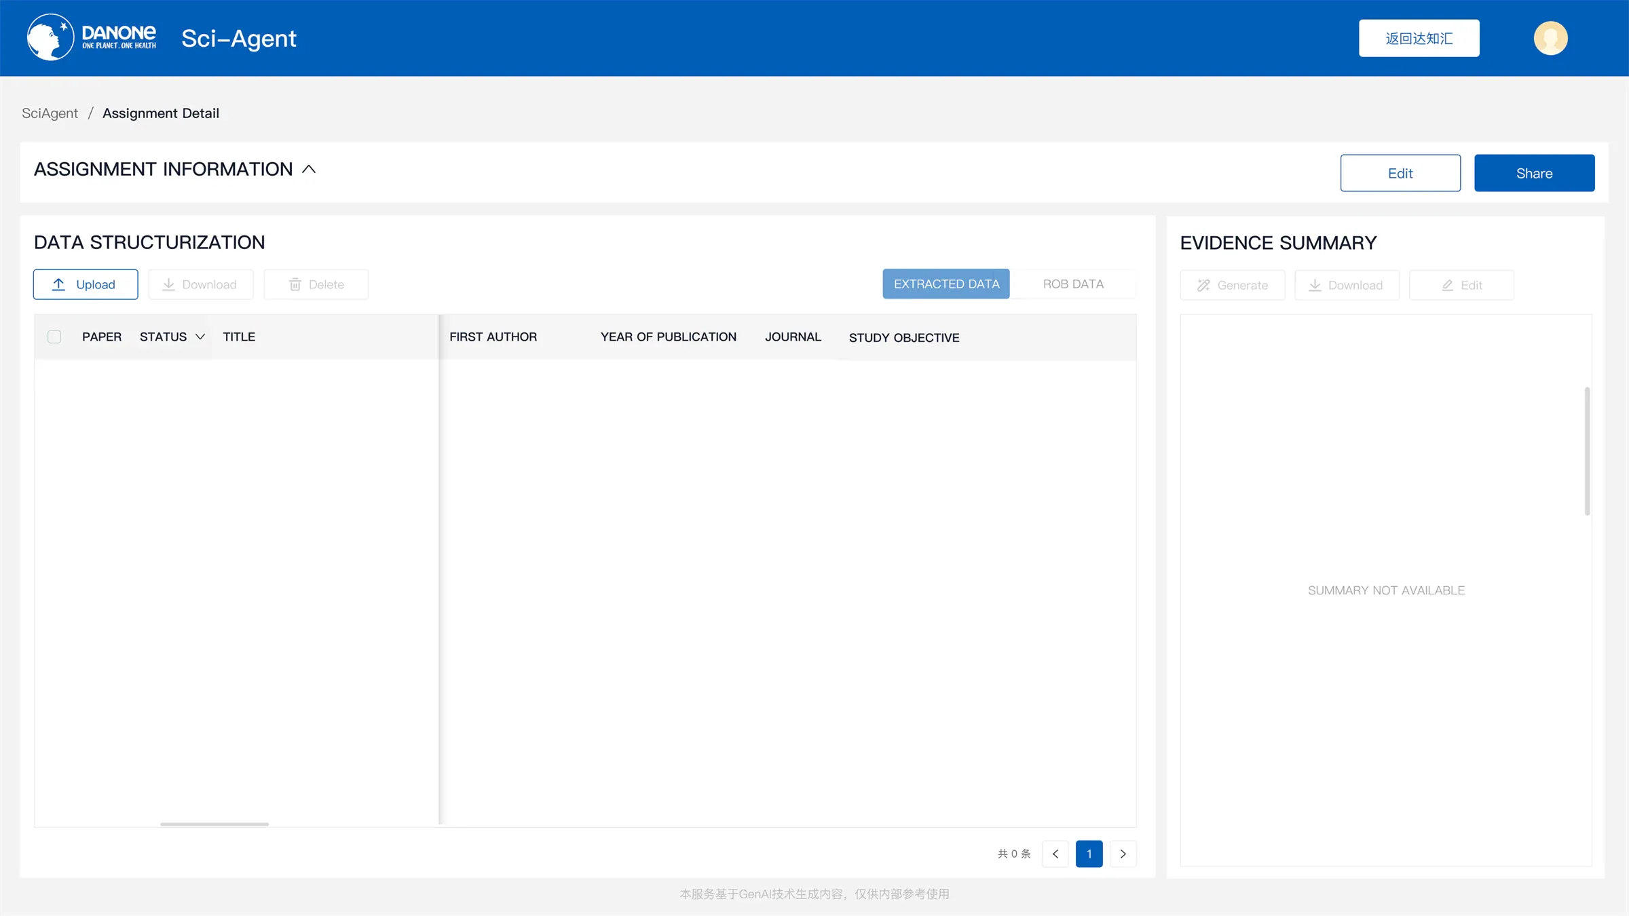Click the Share button
The image size is (1629, 916).
1534,173
